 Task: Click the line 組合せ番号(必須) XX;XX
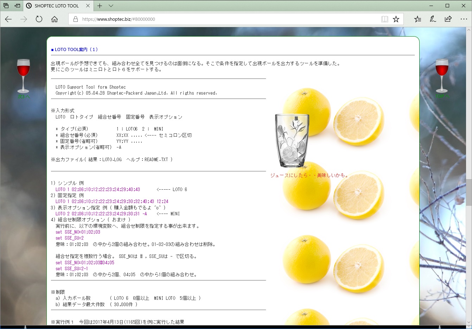pos(123,135)
